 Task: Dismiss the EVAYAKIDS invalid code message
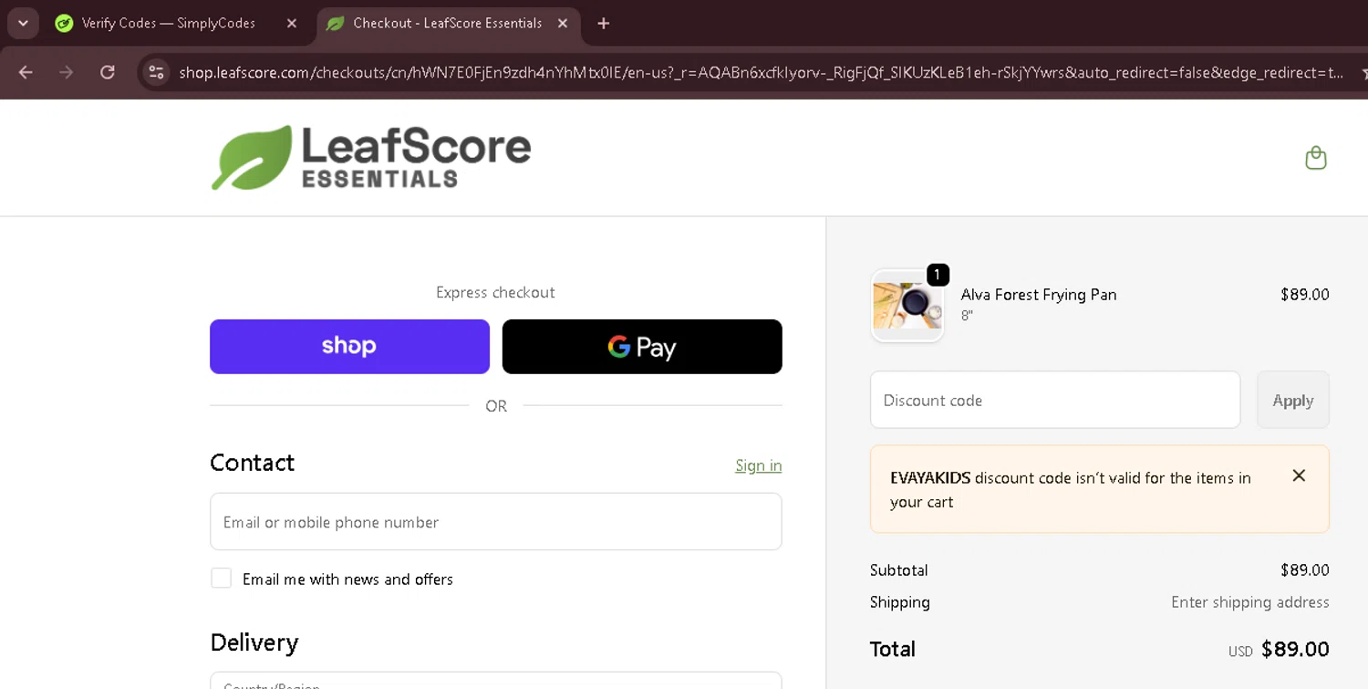[1299, 475]
